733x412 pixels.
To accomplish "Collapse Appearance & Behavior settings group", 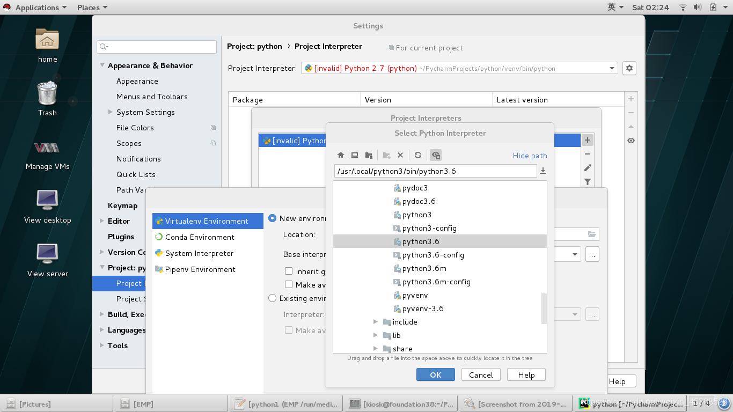I will coord(102,65).
